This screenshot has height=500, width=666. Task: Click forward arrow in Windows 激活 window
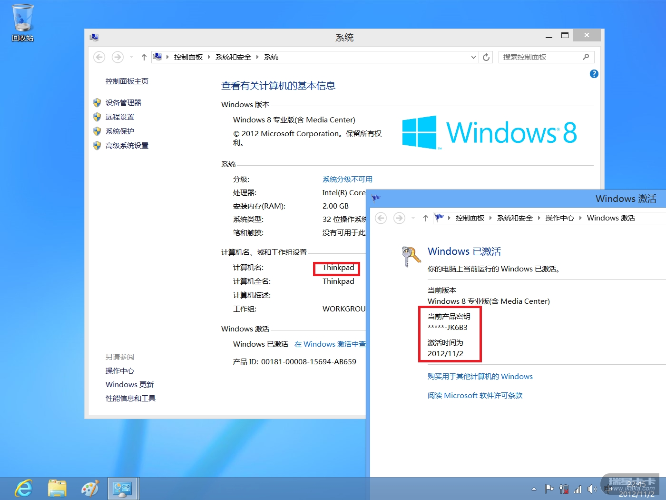(399, 218)
